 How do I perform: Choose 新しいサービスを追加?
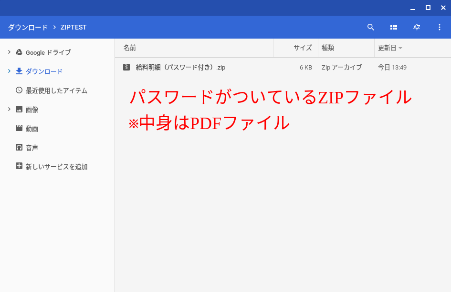56,167
